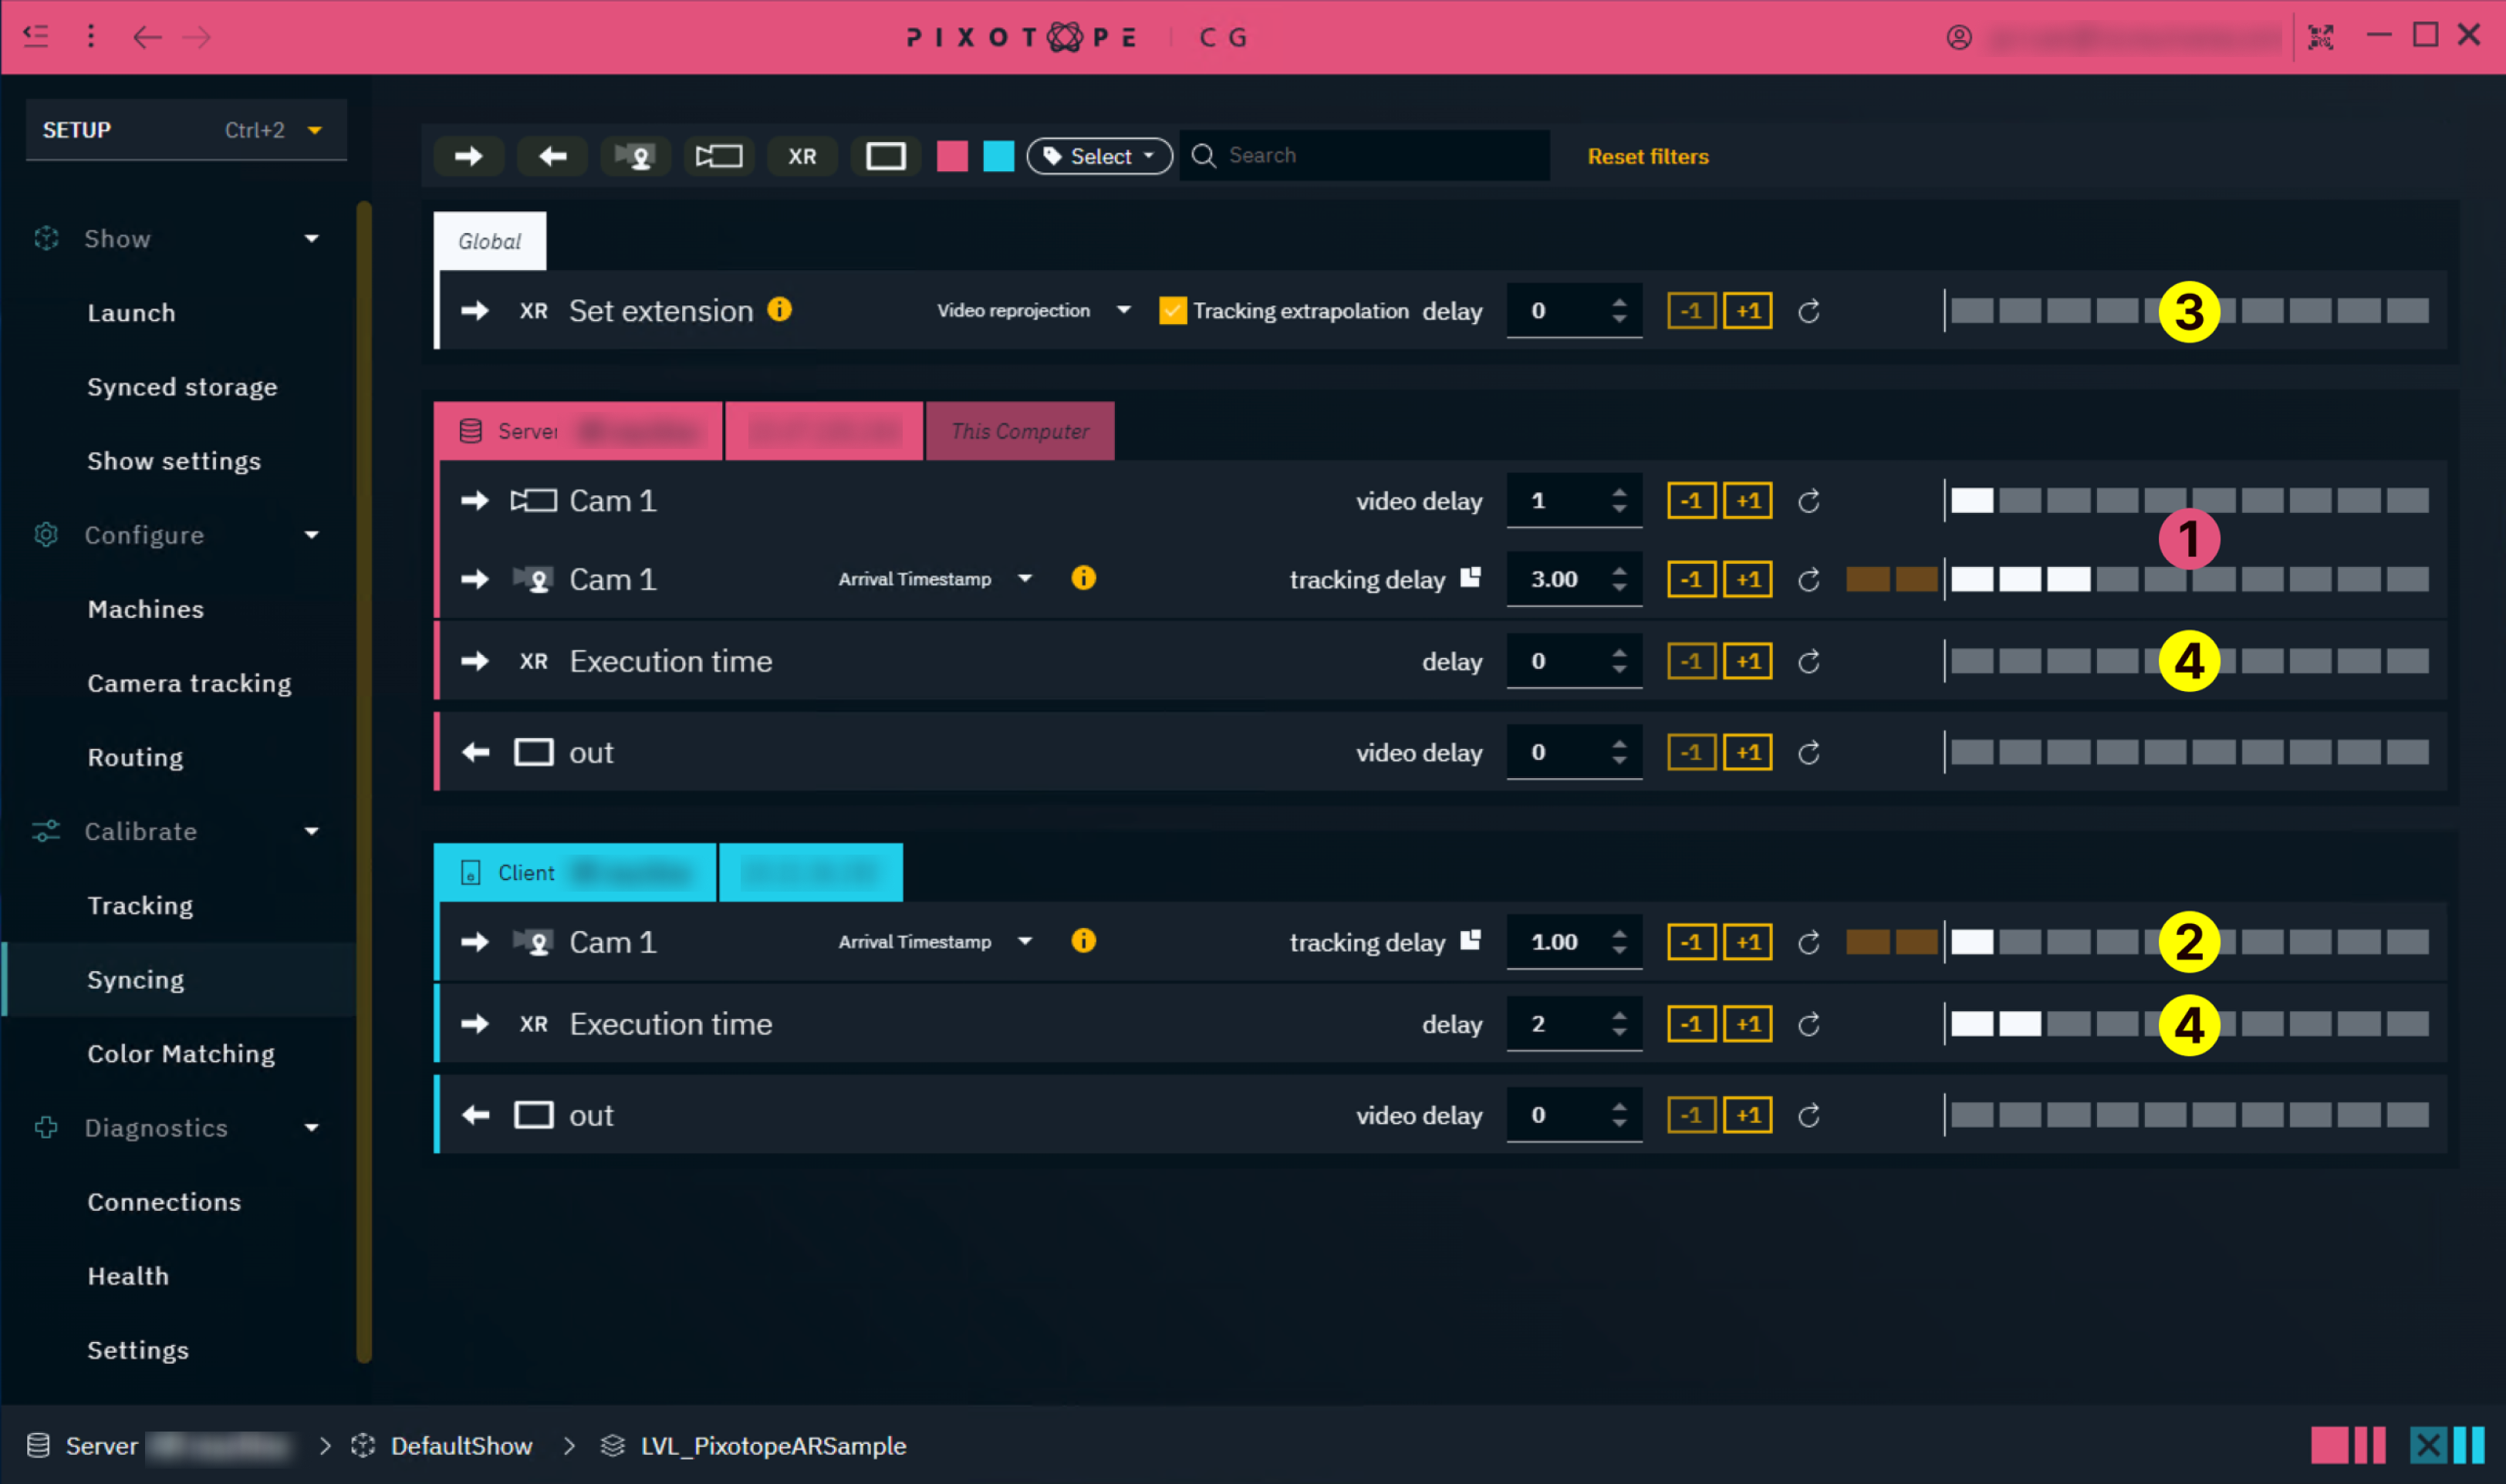Open Camera tracking in the sidebar
2506x1484 pixels.
(x=189, y=683)
